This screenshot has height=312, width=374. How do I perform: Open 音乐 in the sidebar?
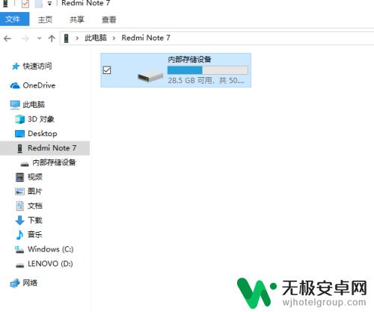pos(35,234)
